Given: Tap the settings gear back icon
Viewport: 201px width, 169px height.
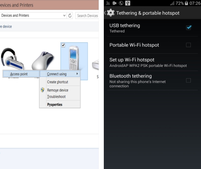Looking at the screenshot, I should (111, 13).
